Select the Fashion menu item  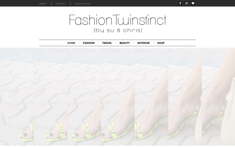click(89, 43)
